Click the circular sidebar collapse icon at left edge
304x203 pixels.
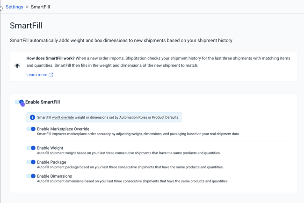coord(1,8)
